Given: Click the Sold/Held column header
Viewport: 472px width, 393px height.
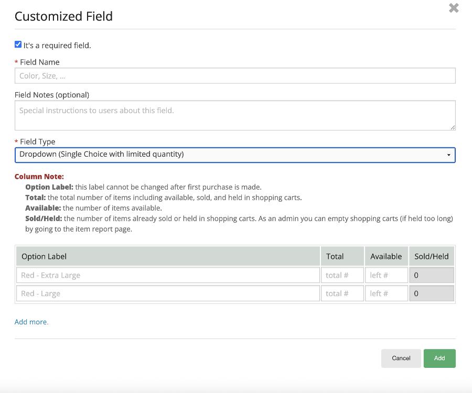Looking at the screenshot, I should (x=431, y=256).
